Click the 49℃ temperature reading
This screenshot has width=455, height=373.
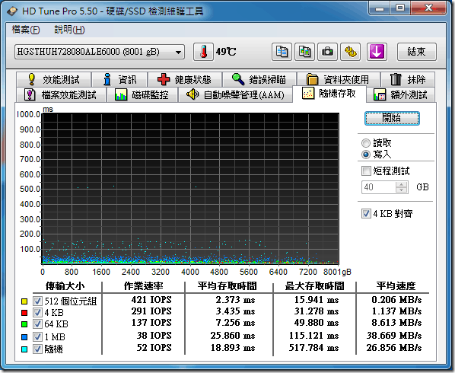226,52
